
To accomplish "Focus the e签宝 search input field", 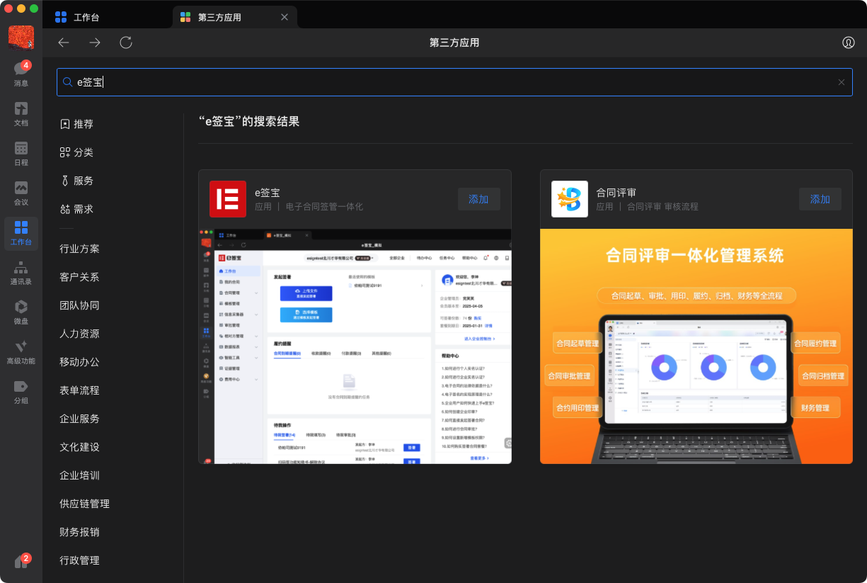I will [x=454, y=82].
